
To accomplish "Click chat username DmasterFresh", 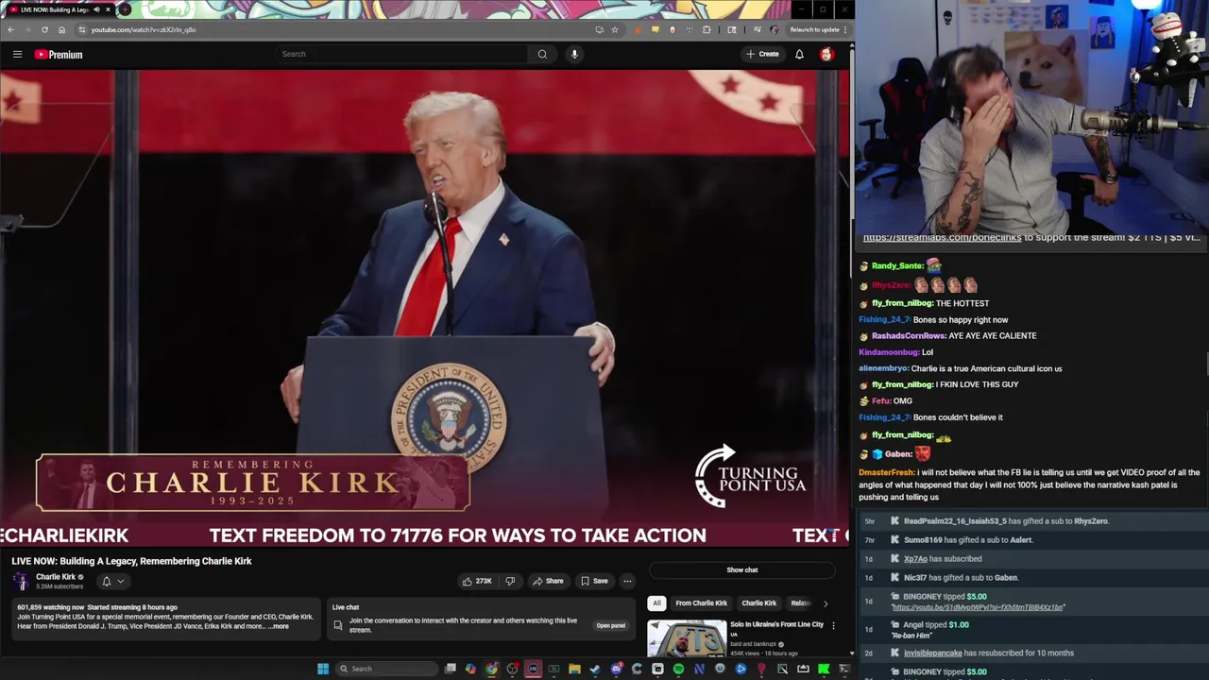I will 887,472.
